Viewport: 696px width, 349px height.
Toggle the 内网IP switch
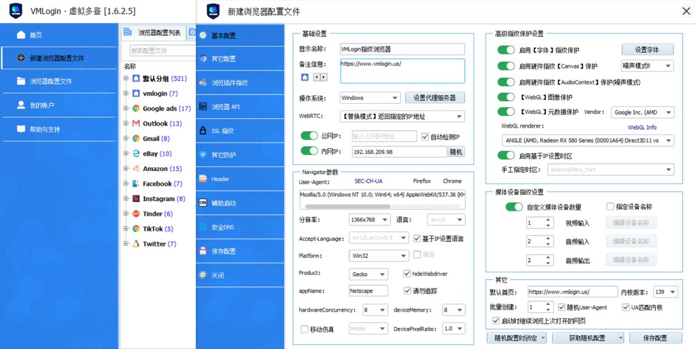tap(309, 151)
